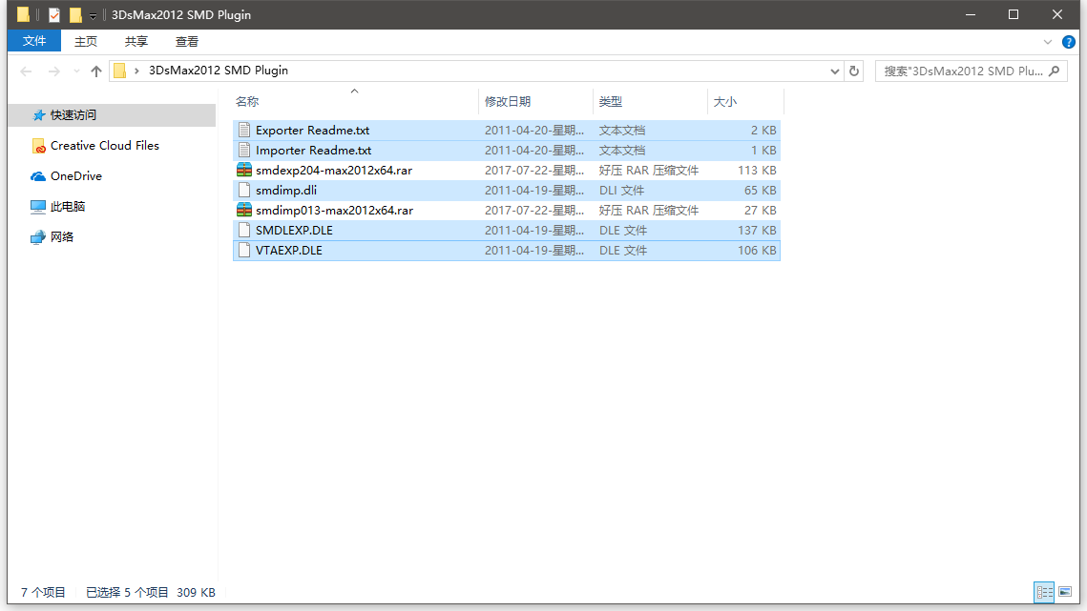Viewport: 1087px width, 611px height.
Task: Click the 快速访问 star icon
Action: [39, 115]
